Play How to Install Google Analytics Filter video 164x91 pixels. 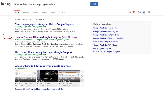point(69,76)
